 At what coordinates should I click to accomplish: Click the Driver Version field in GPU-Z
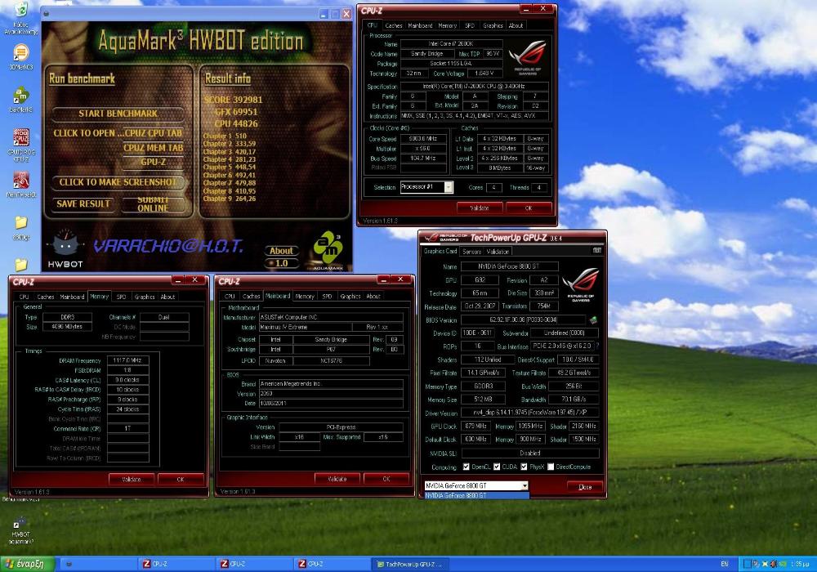(x=529, y=413)
